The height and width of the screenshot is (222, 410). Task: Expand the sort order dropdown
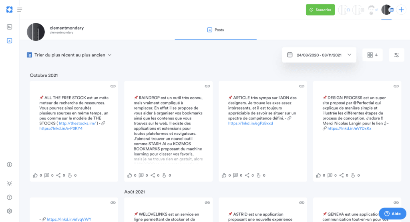[69, 55]
